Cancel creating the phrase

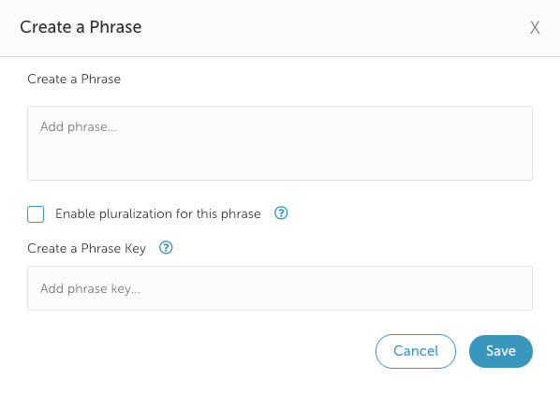tap(416, 351)
